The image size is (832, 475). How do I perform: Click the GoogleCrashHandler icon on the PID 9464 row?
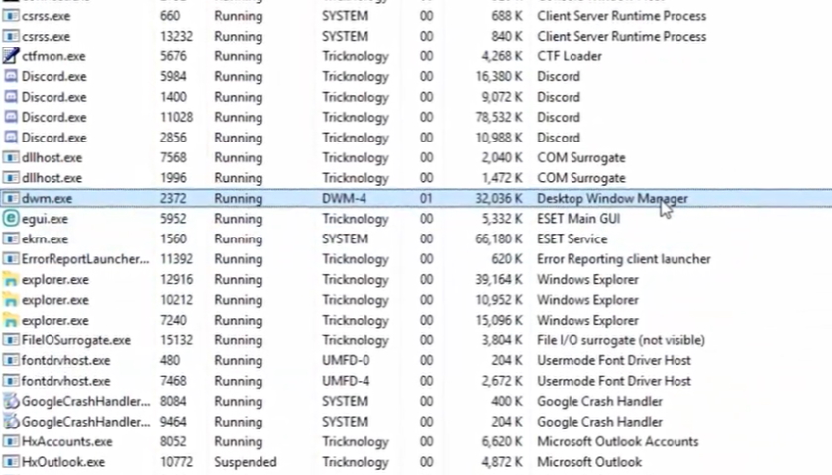[x=11, y=421]
